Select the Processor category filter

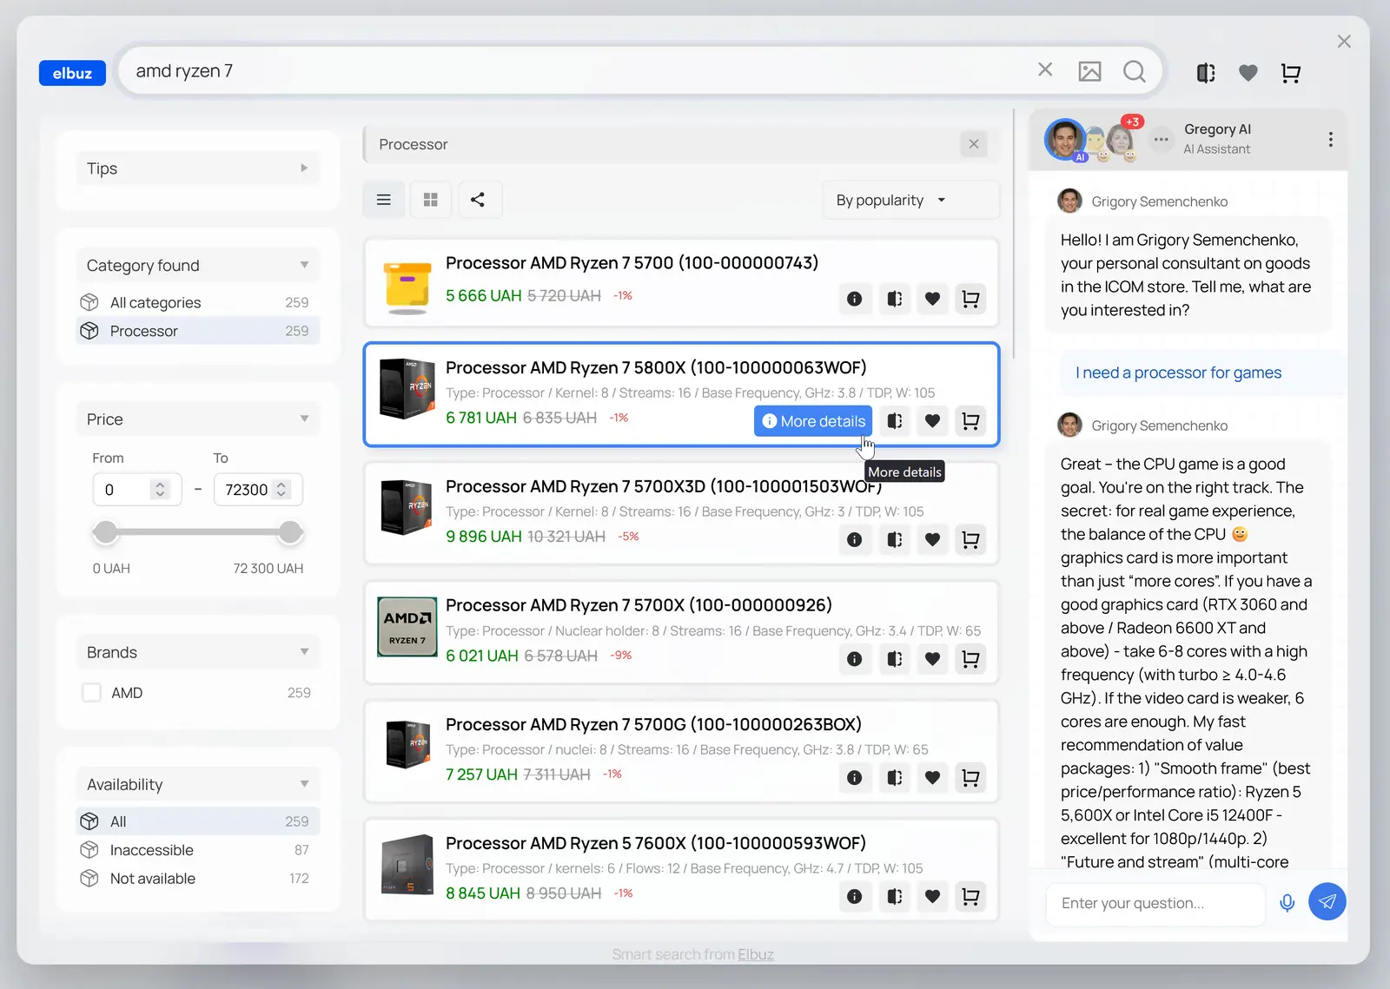[x=198, y=331]
